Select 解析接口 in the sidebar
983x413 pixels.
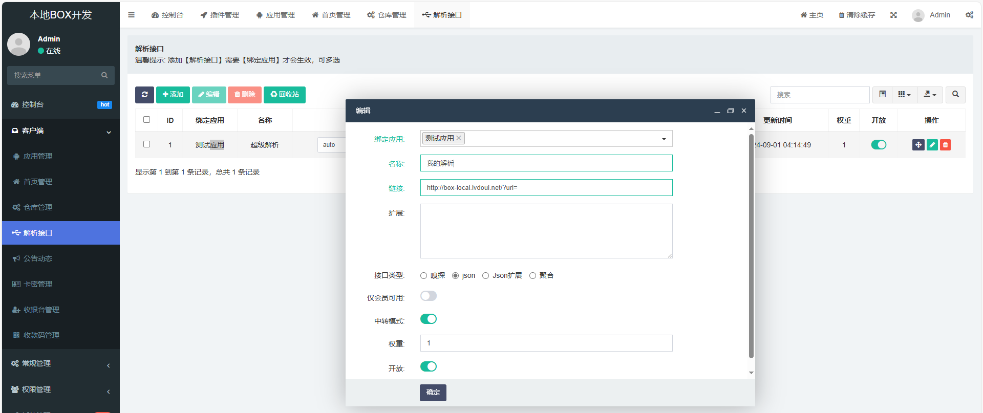(61, 233)
